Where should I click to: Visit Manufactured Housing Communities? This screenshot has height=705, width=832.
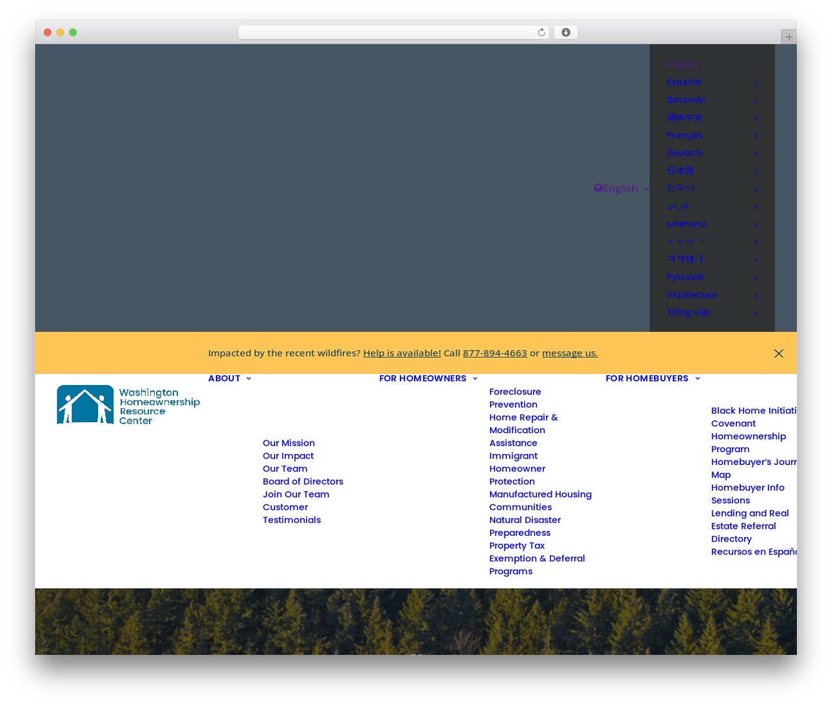tap(540, 501)
